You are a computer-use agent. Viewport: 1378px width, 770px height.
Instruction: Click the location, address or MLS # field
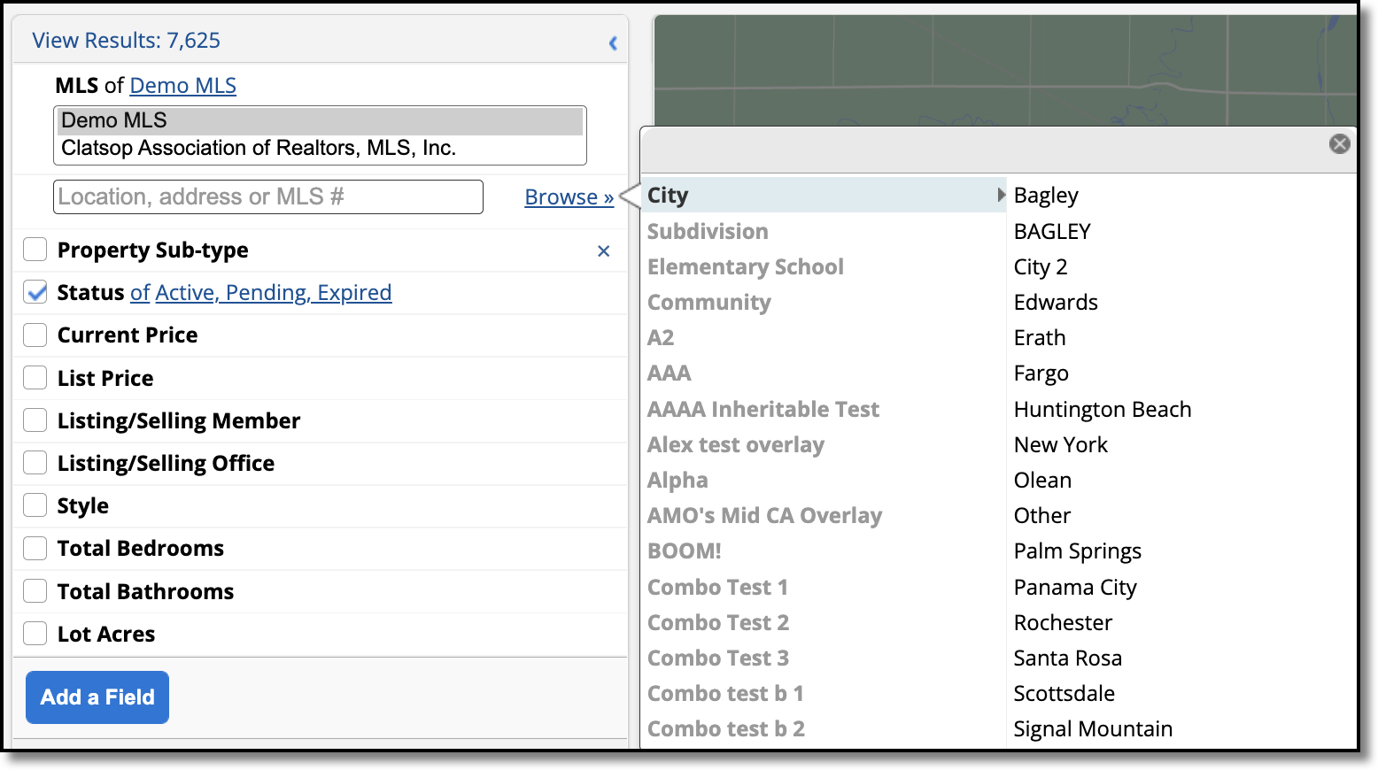268,196
